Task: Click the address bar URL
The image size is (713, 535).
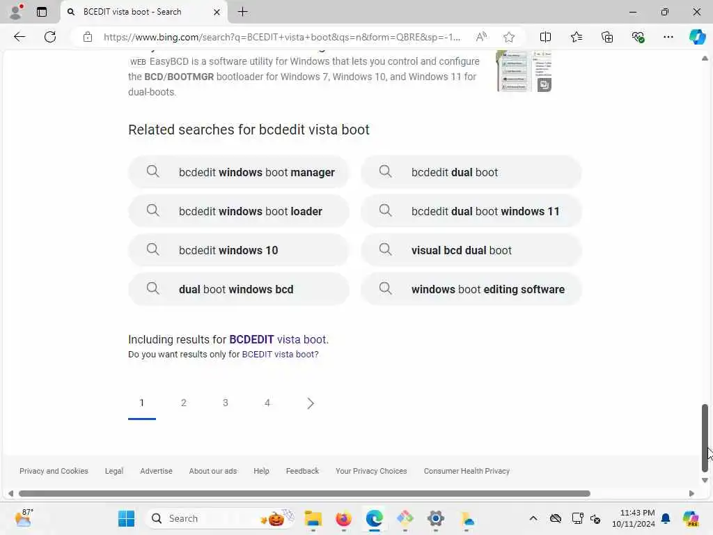Action: (282, 37)
